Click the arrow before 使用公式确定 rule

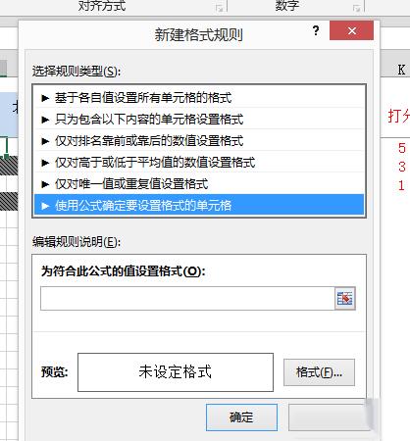(45, 206)
